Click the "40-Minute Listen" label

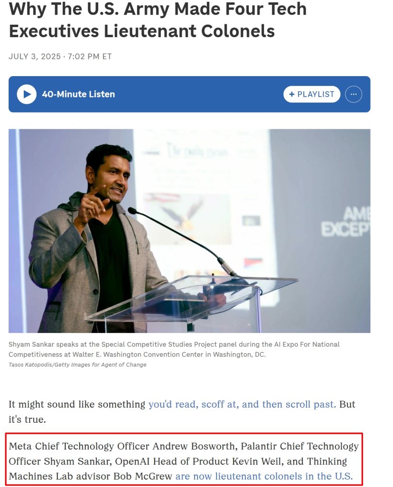point(78,94)
